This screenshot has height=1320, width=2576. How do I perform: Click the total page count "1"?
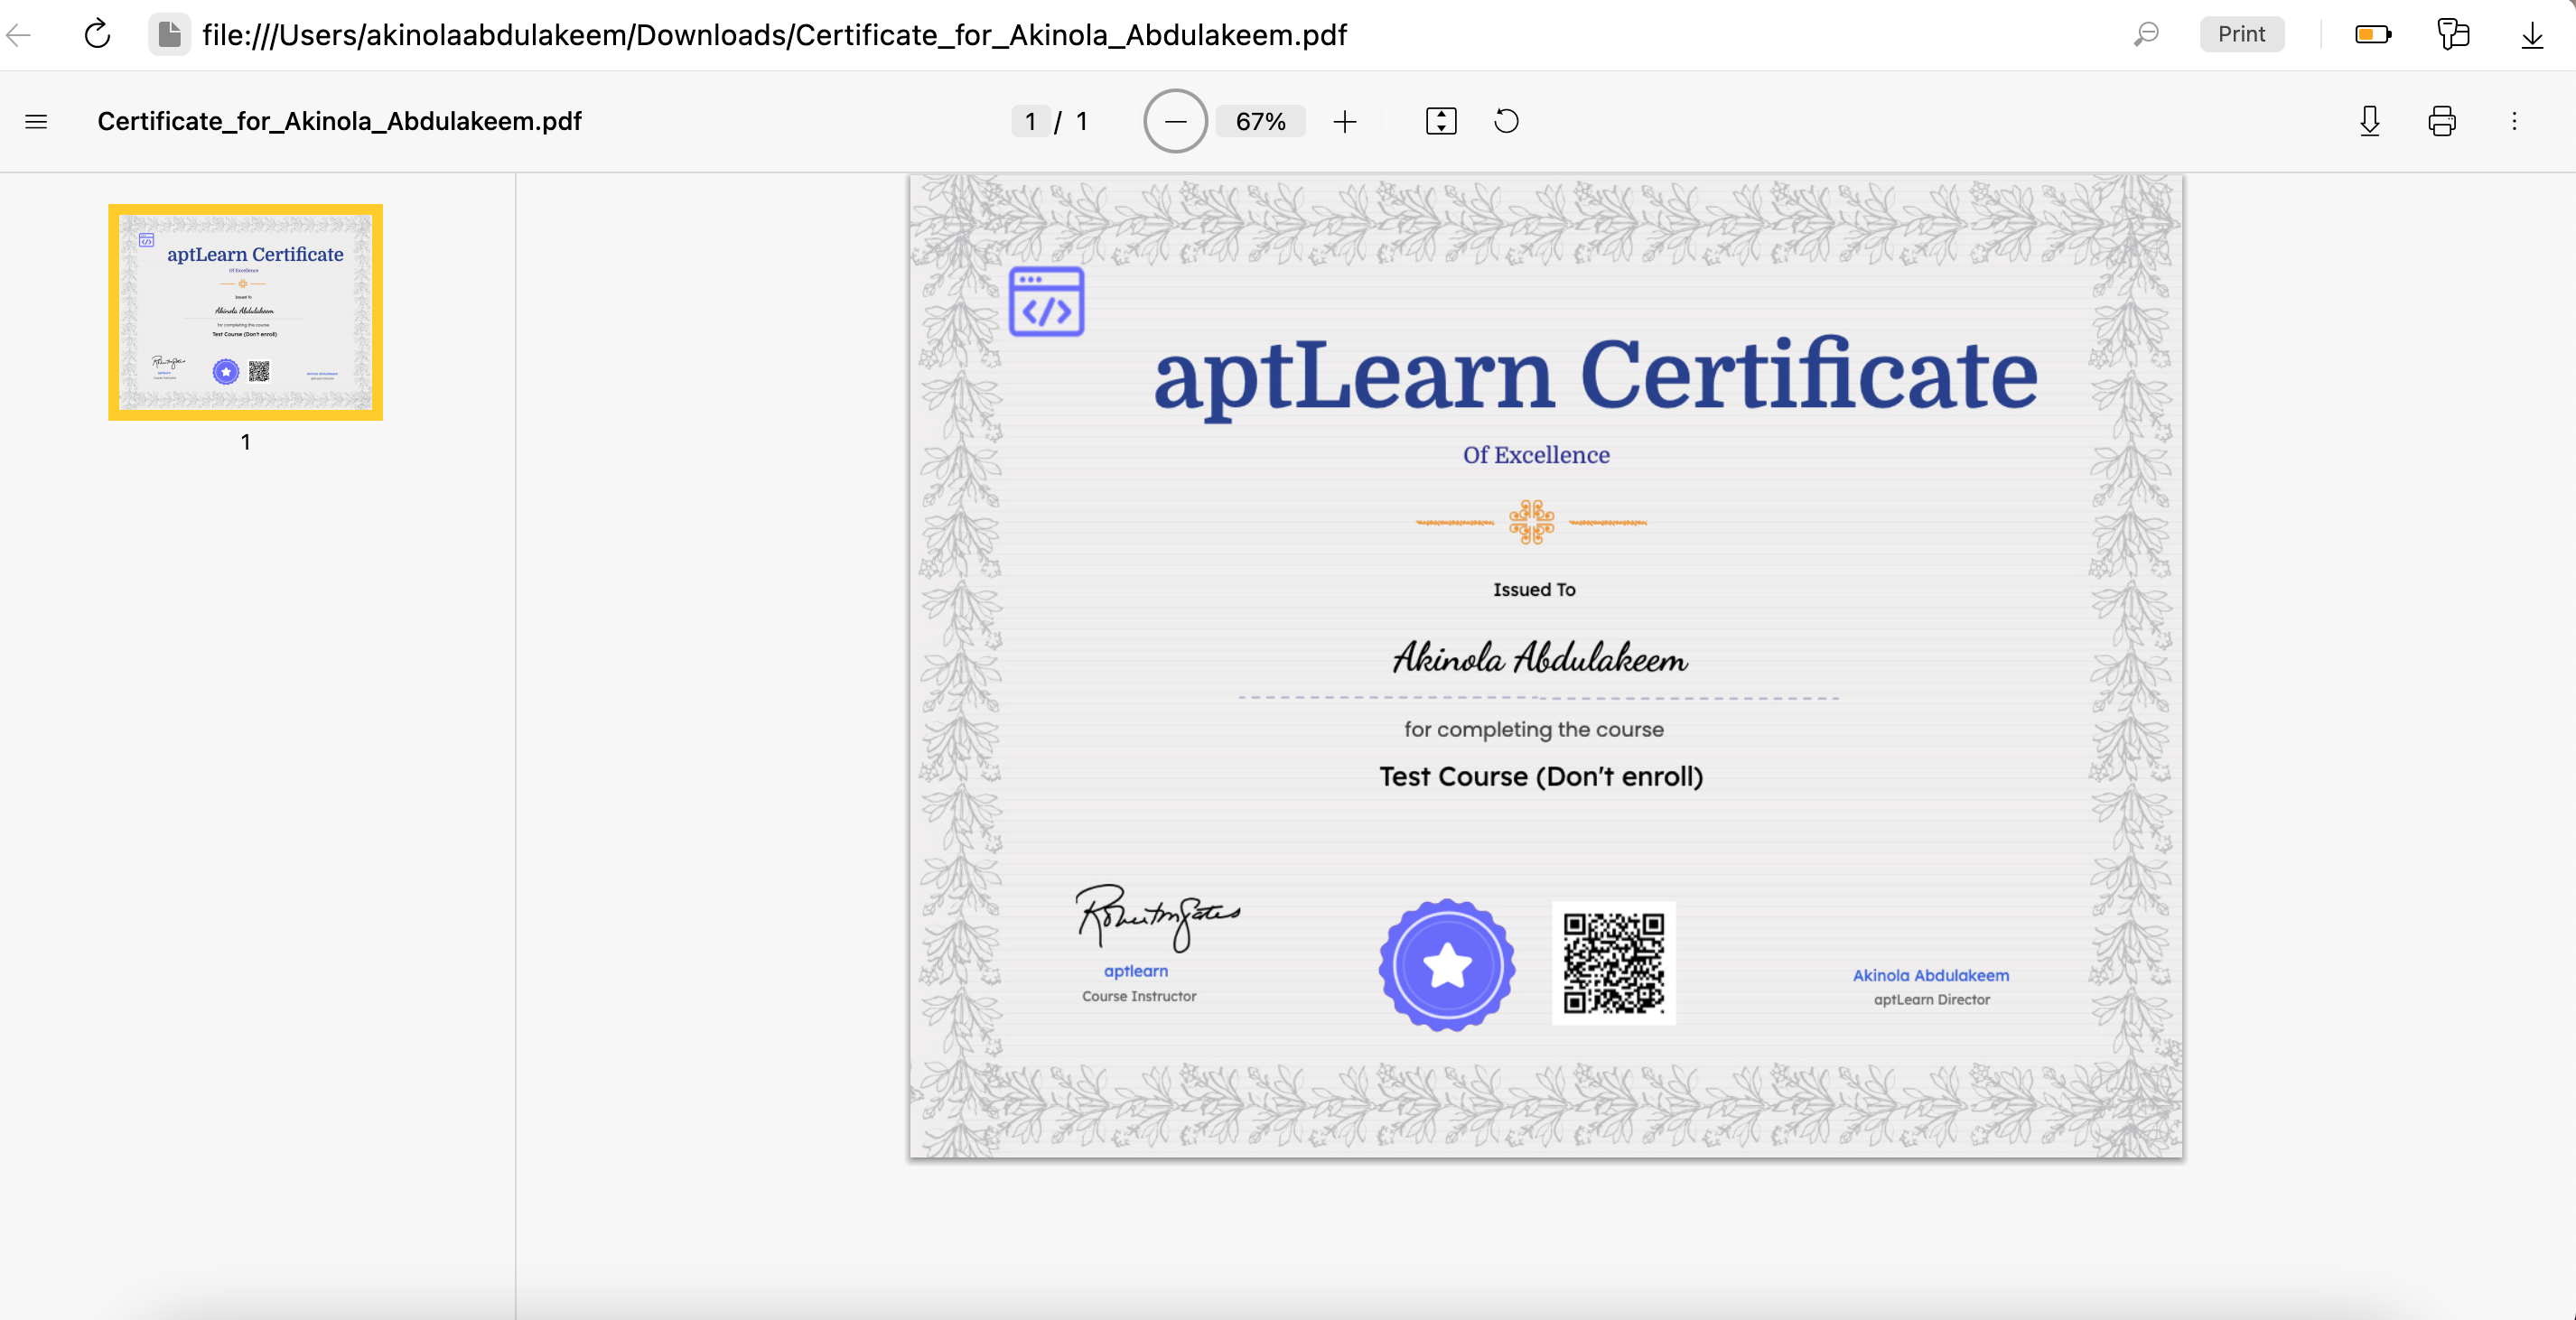[x=1081, y=122]
